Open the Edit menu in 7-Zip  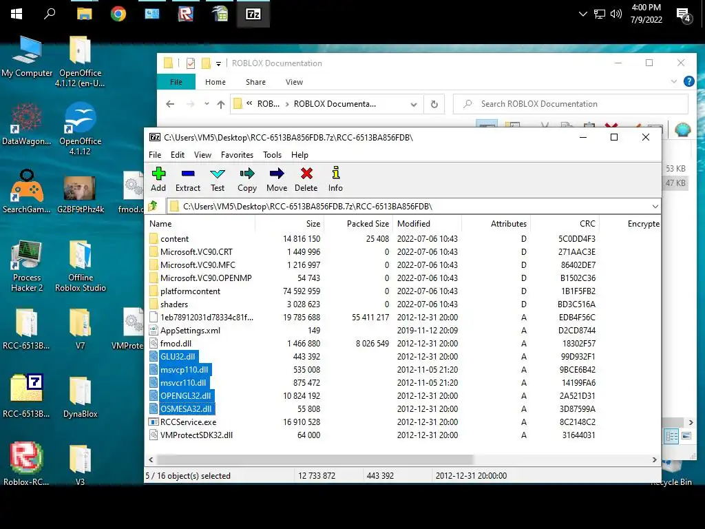coord(178,155)
